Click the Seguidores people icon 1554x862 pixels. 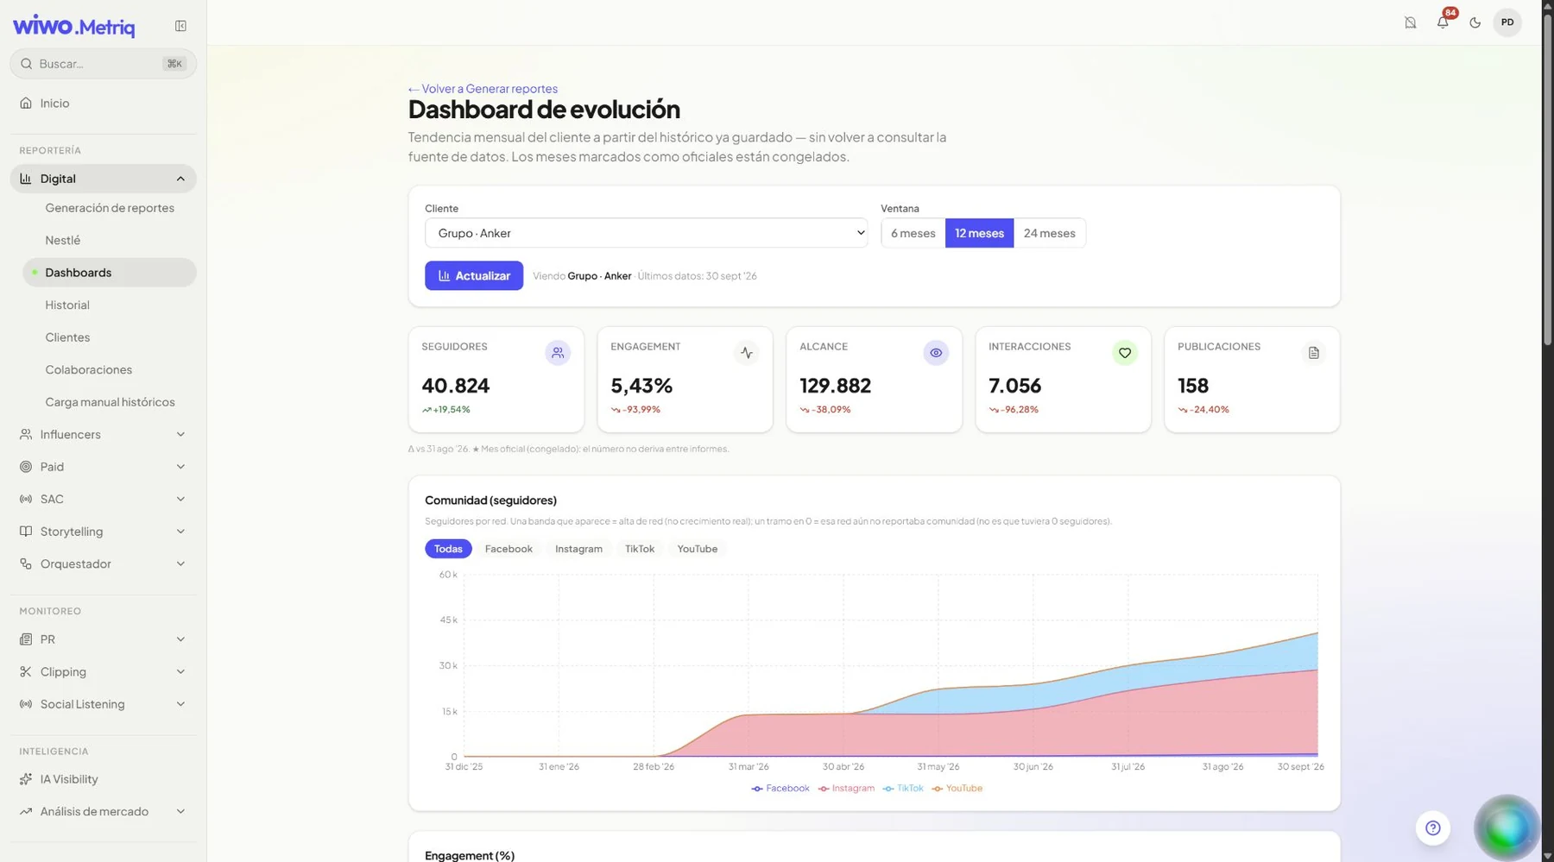click(558, 353)
